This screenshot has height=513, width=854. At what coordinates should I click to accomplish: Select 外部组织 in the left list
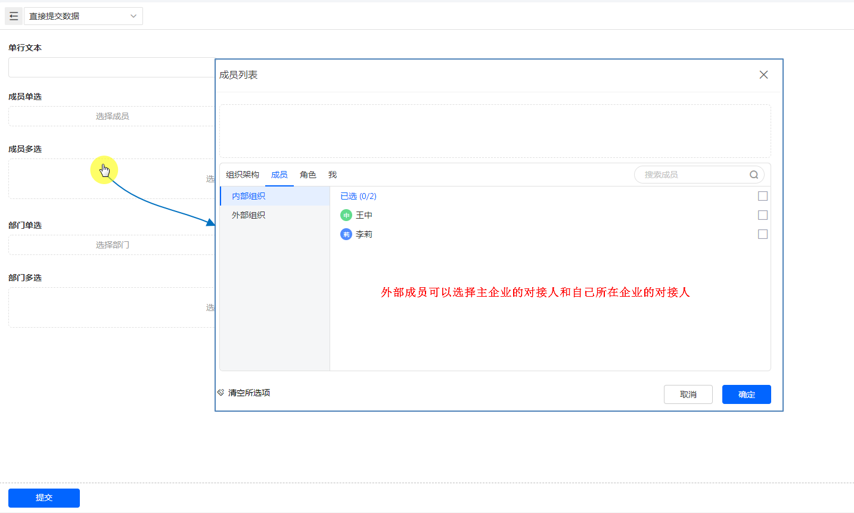pyautogui.click(x=249, y=215)
